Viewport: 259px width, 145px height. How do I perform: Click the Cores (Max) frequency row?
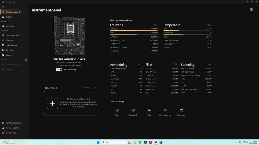[x=134, y=51]
